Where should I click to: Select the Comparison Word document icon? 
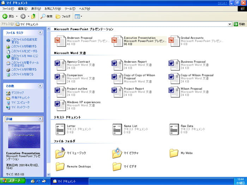tap(60, 78)
